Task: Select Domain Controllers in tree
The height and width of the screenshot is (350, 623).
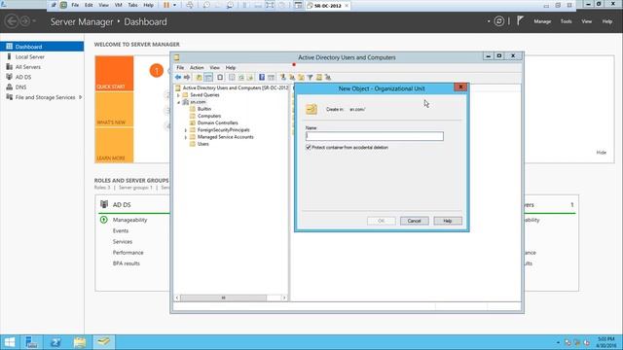Action: tap(218, 123)
